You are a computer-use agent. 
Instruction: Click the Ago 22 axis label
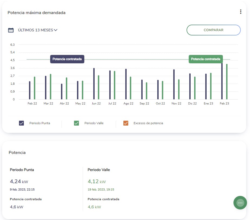pos(128,103)
